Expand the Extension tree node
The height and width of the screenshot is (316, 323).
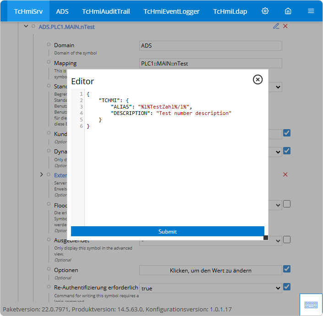(41, 174)
